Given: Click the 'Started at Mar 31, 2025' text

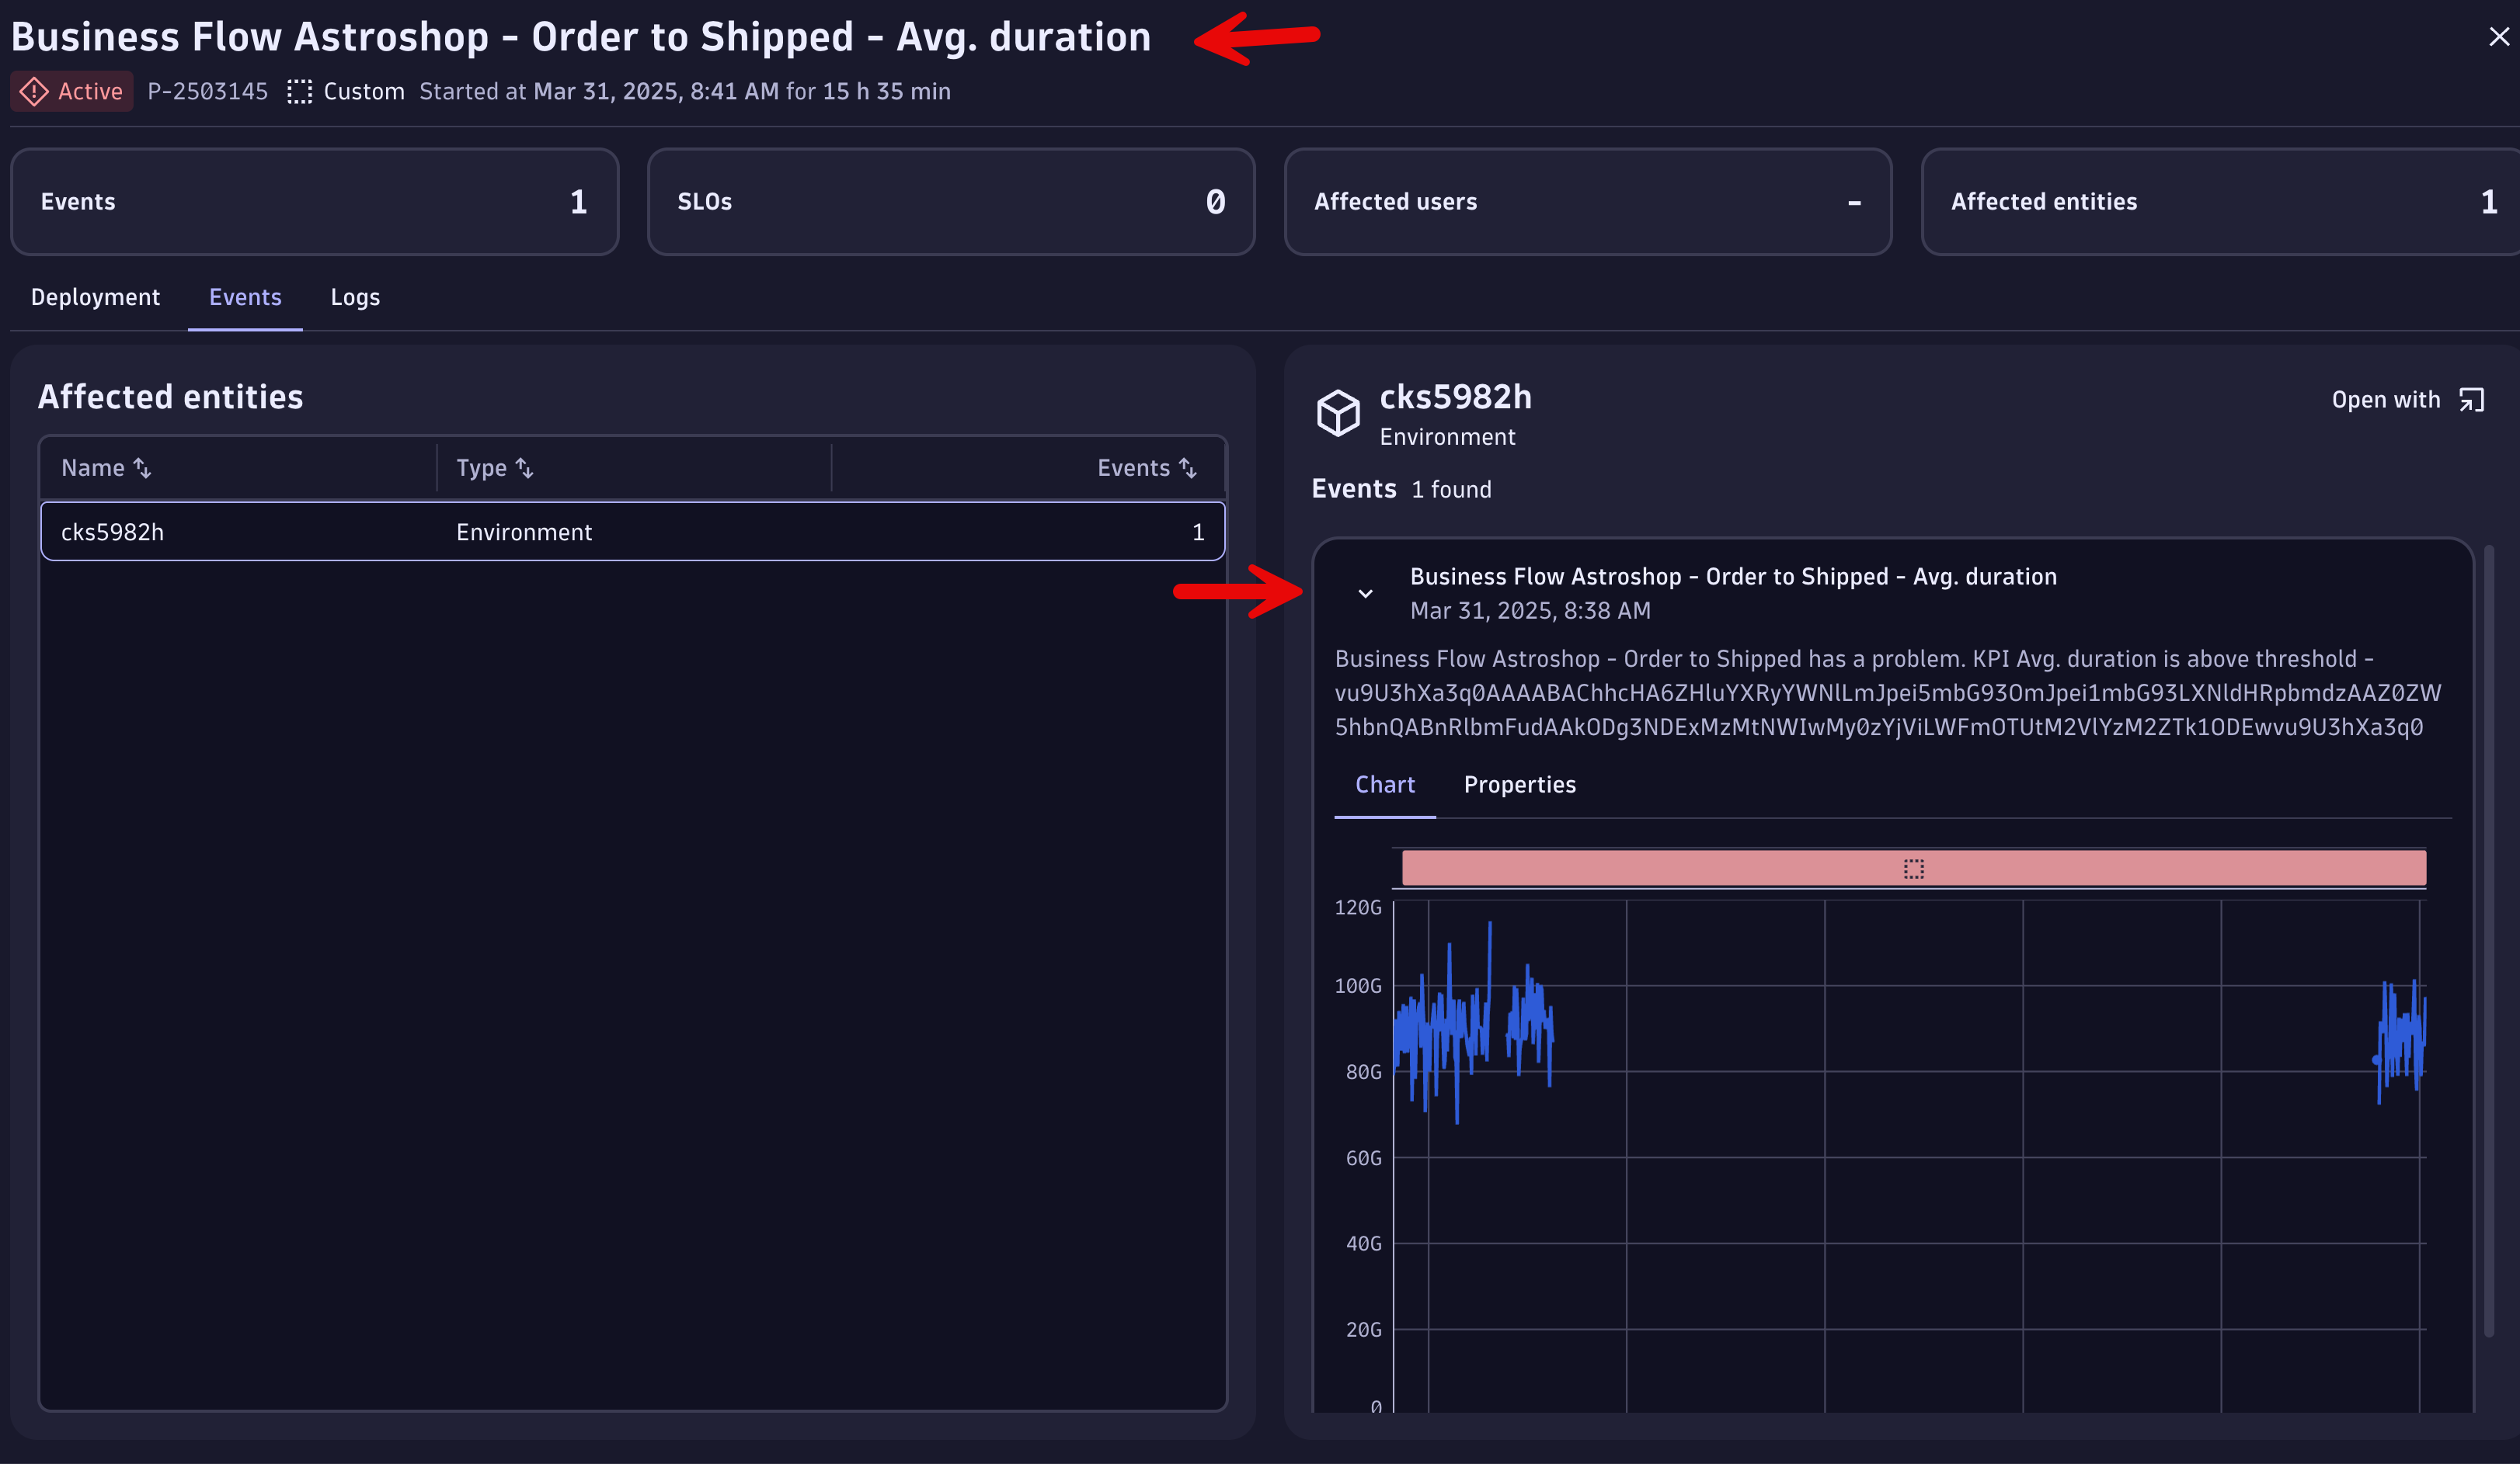Looking at the screenshot, I should (685, 92).
